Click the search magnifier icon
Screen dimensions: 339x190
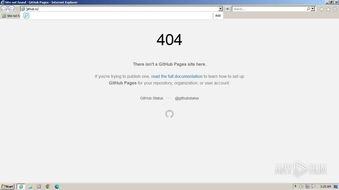tap(308, 9)
